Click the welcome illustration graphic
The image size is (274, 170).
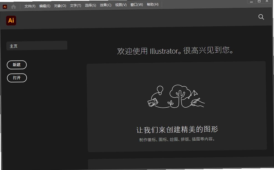click(x=176, y=97)
